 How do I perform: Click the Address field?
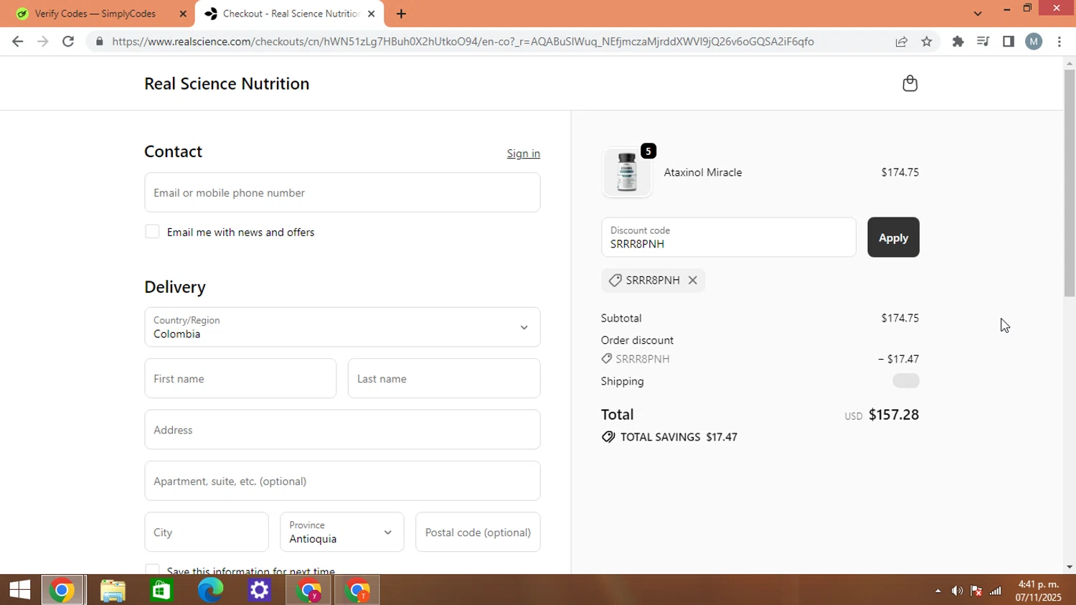(342, 430)
